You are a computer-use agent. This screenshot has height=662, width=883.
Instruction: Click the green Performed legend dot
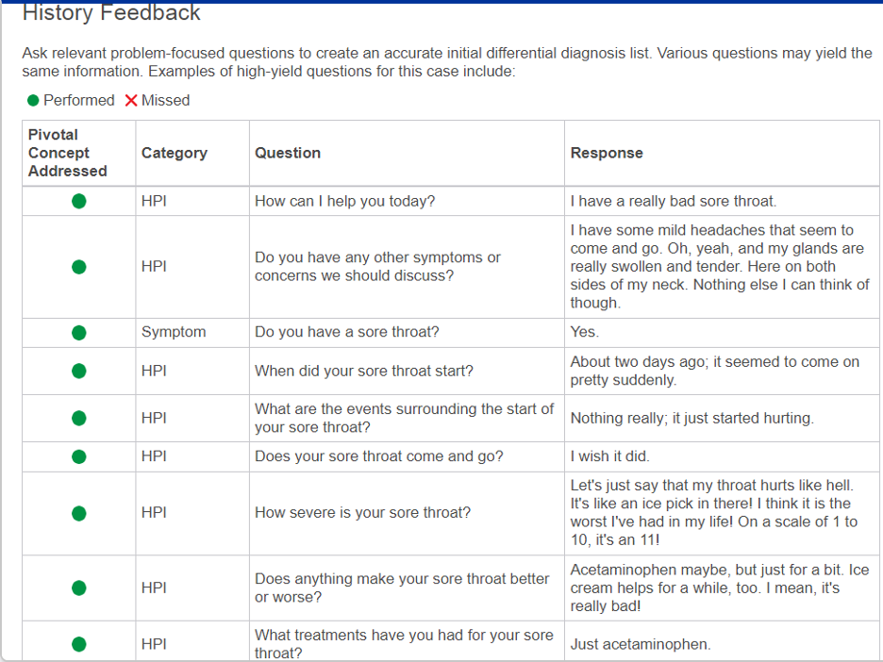[33, 101]
